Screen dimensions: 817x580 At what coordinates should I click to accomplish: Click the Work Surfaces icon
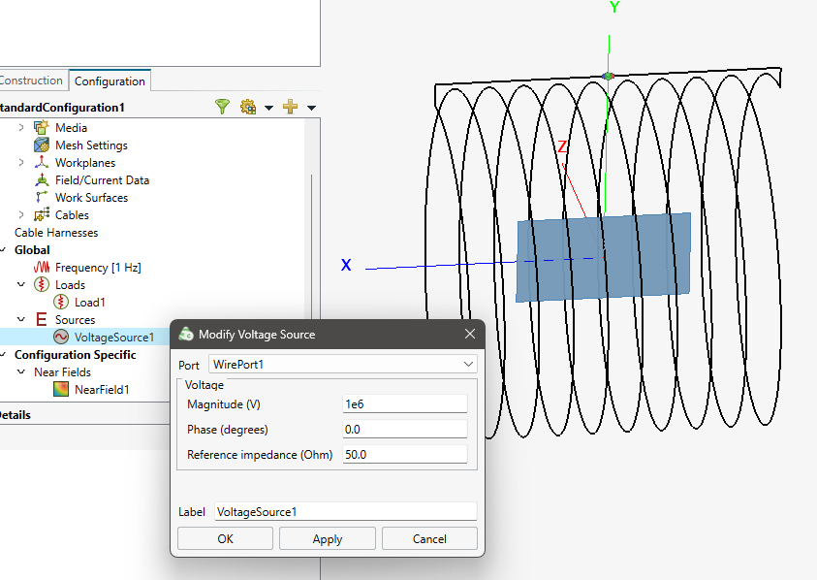click(x=41, y=197)
